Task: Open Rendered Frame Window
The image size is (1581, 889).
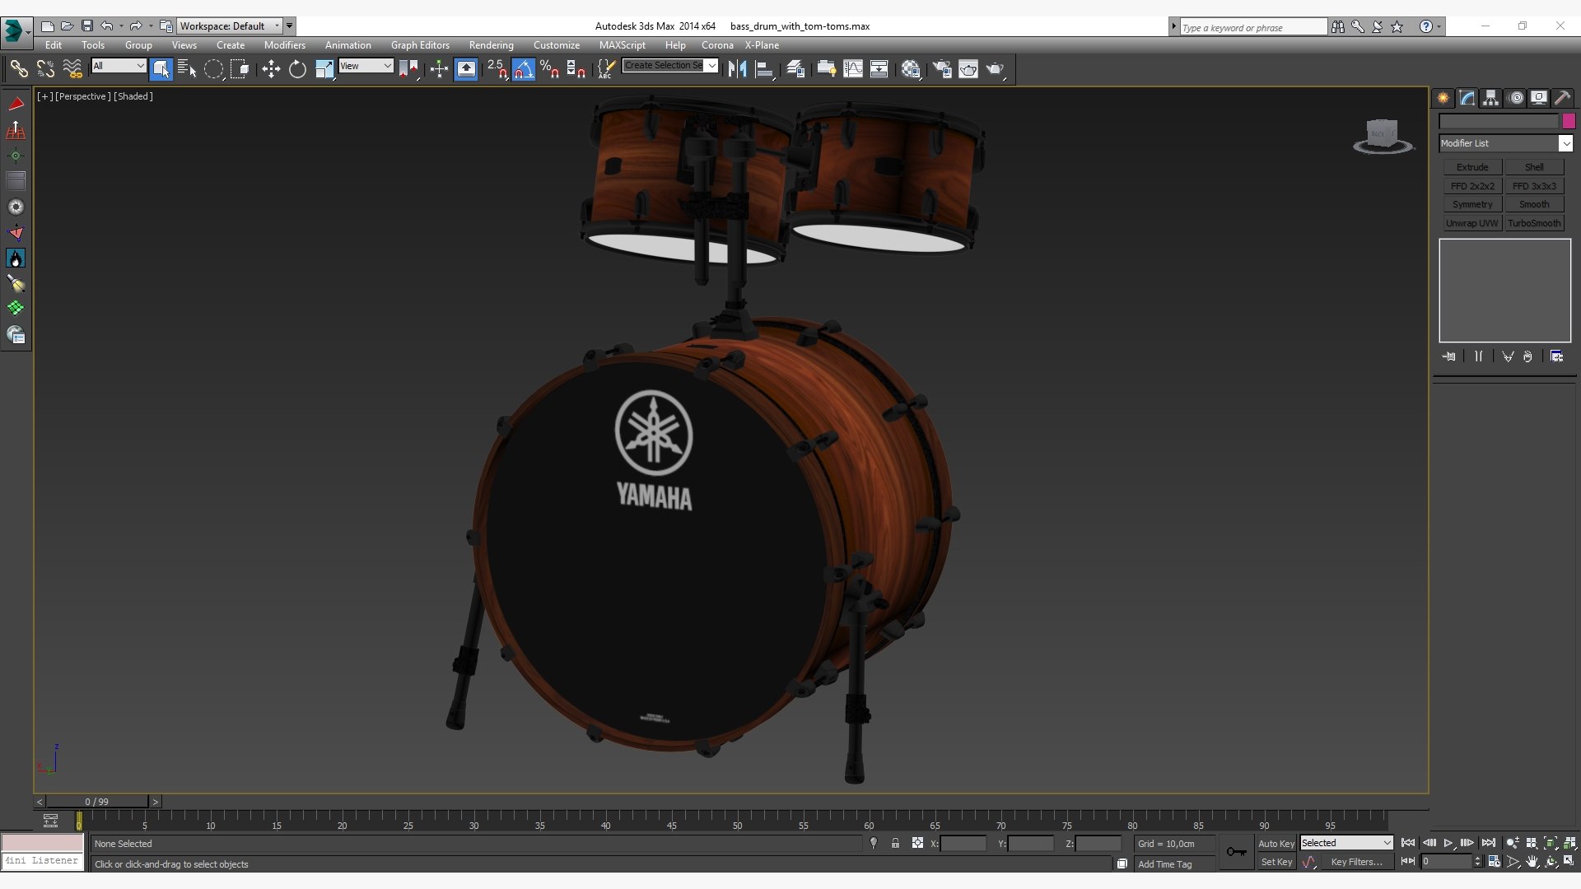Action: tap(968, 69)
